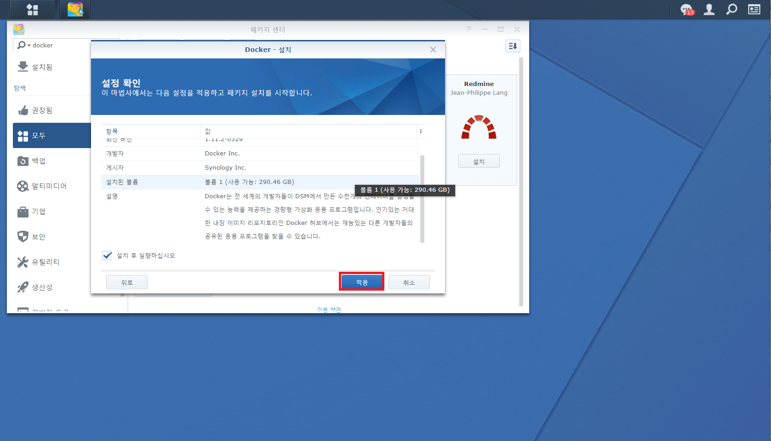Open the DSM main menu icon
771x441 pixels.
click(32, 10)
